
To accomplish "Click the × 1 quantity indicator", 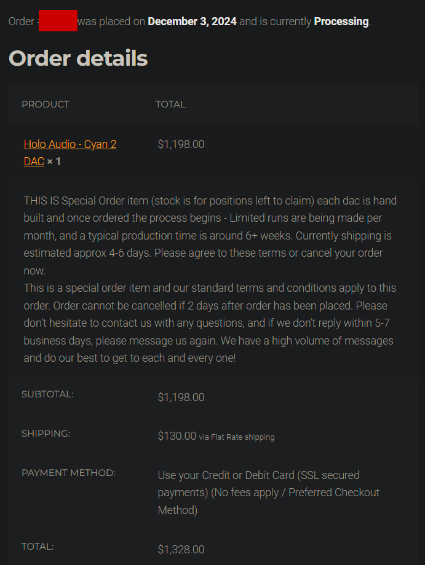I will [x=54, y=162].
